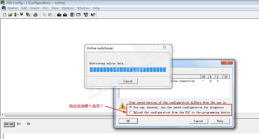Click the DP column header
Viewport: 259px width, 139px height.
pyautogui.click(x=204, y=77)
